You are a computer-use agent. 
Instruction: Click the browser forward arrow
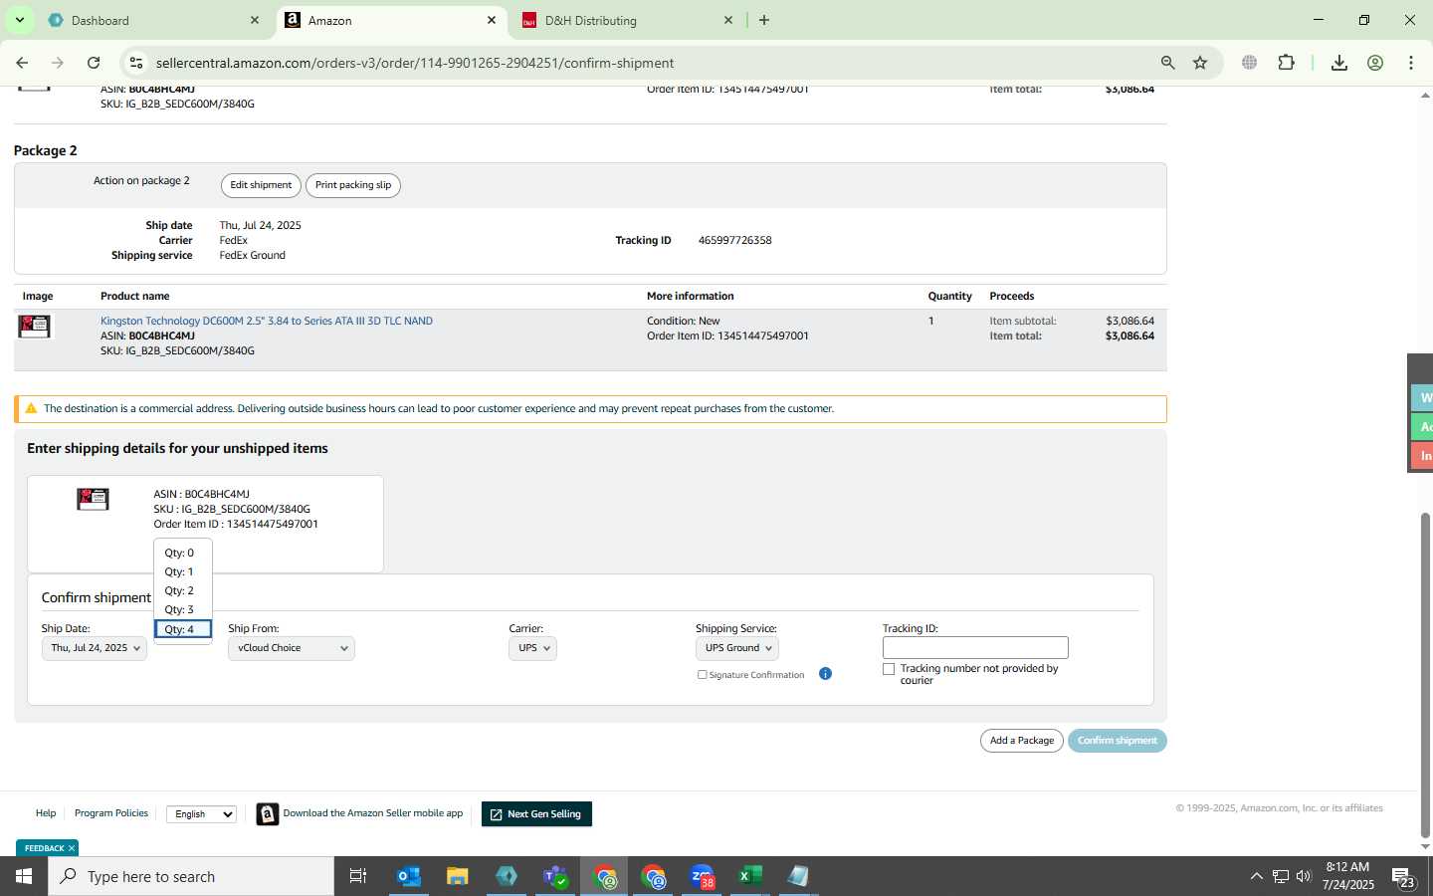(58, 63)
